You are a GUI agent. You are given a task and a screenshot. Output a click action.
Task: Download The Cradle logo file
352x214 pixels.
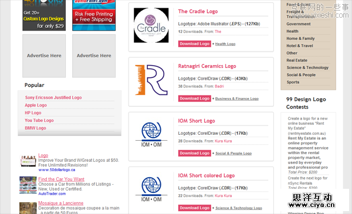195,44
